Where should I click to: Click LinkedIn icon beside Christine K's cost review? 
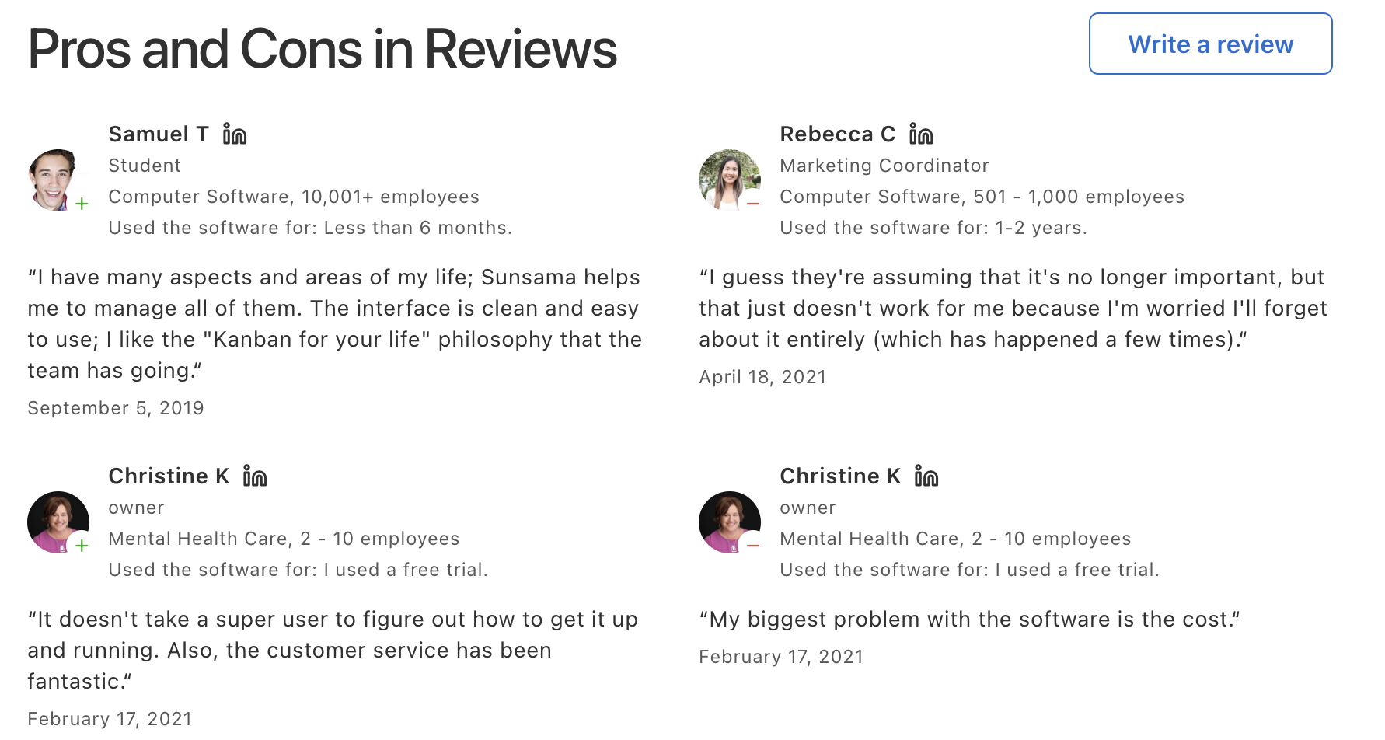coord(926,476)
